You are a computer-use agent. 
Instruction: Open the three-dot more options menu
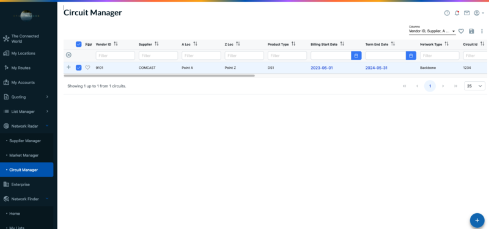[482, 31]
